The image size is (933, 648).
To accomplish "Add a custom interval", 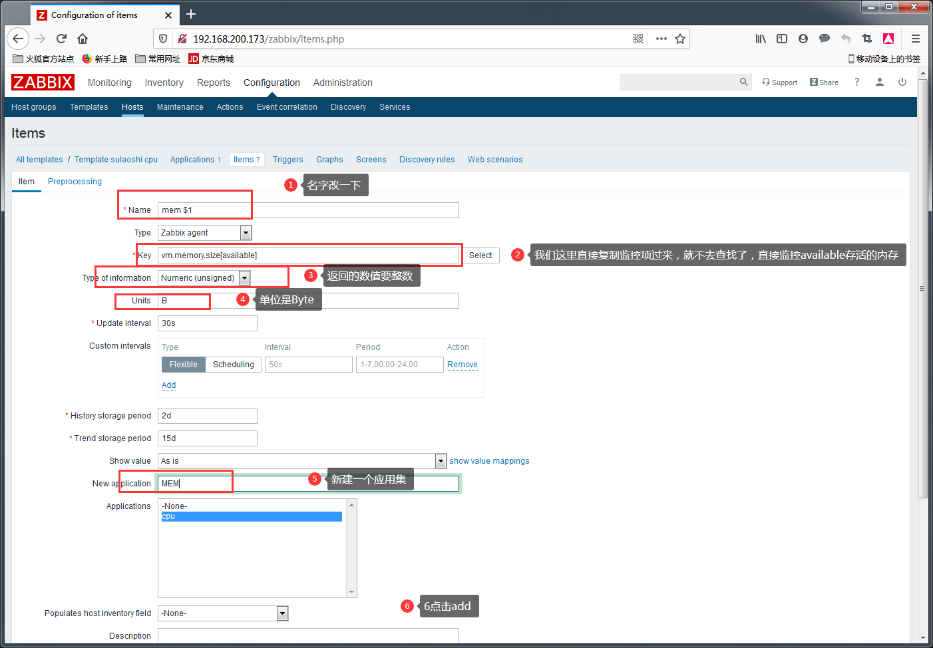I will click(169, 385).
